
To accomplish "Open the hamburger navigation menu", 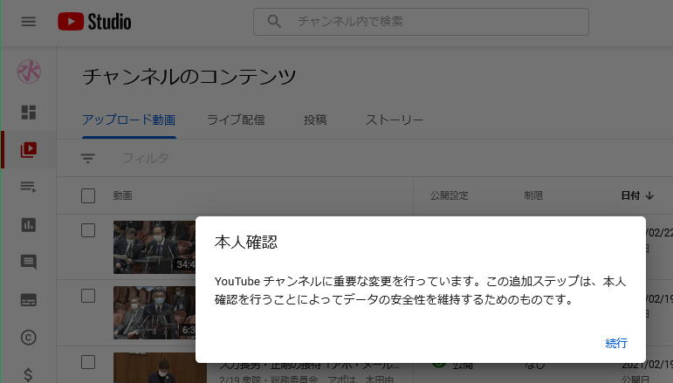I will [29, 22].
